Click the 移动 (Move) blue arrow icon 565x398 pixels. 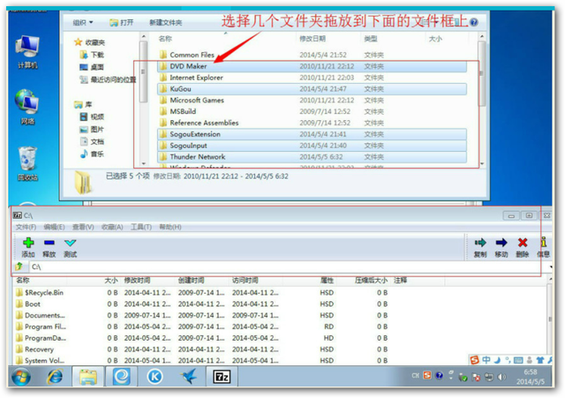coord(501,243)
